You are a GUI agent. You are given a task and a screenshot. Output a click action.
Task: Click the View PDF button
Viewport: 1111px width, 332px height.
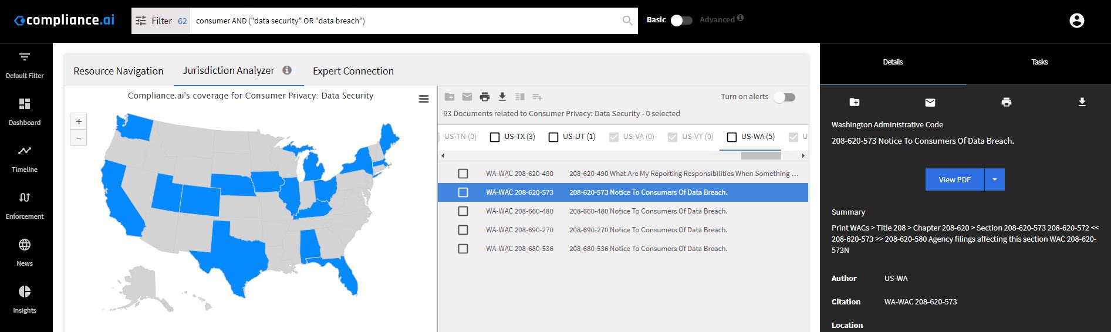tap(955, 179)
